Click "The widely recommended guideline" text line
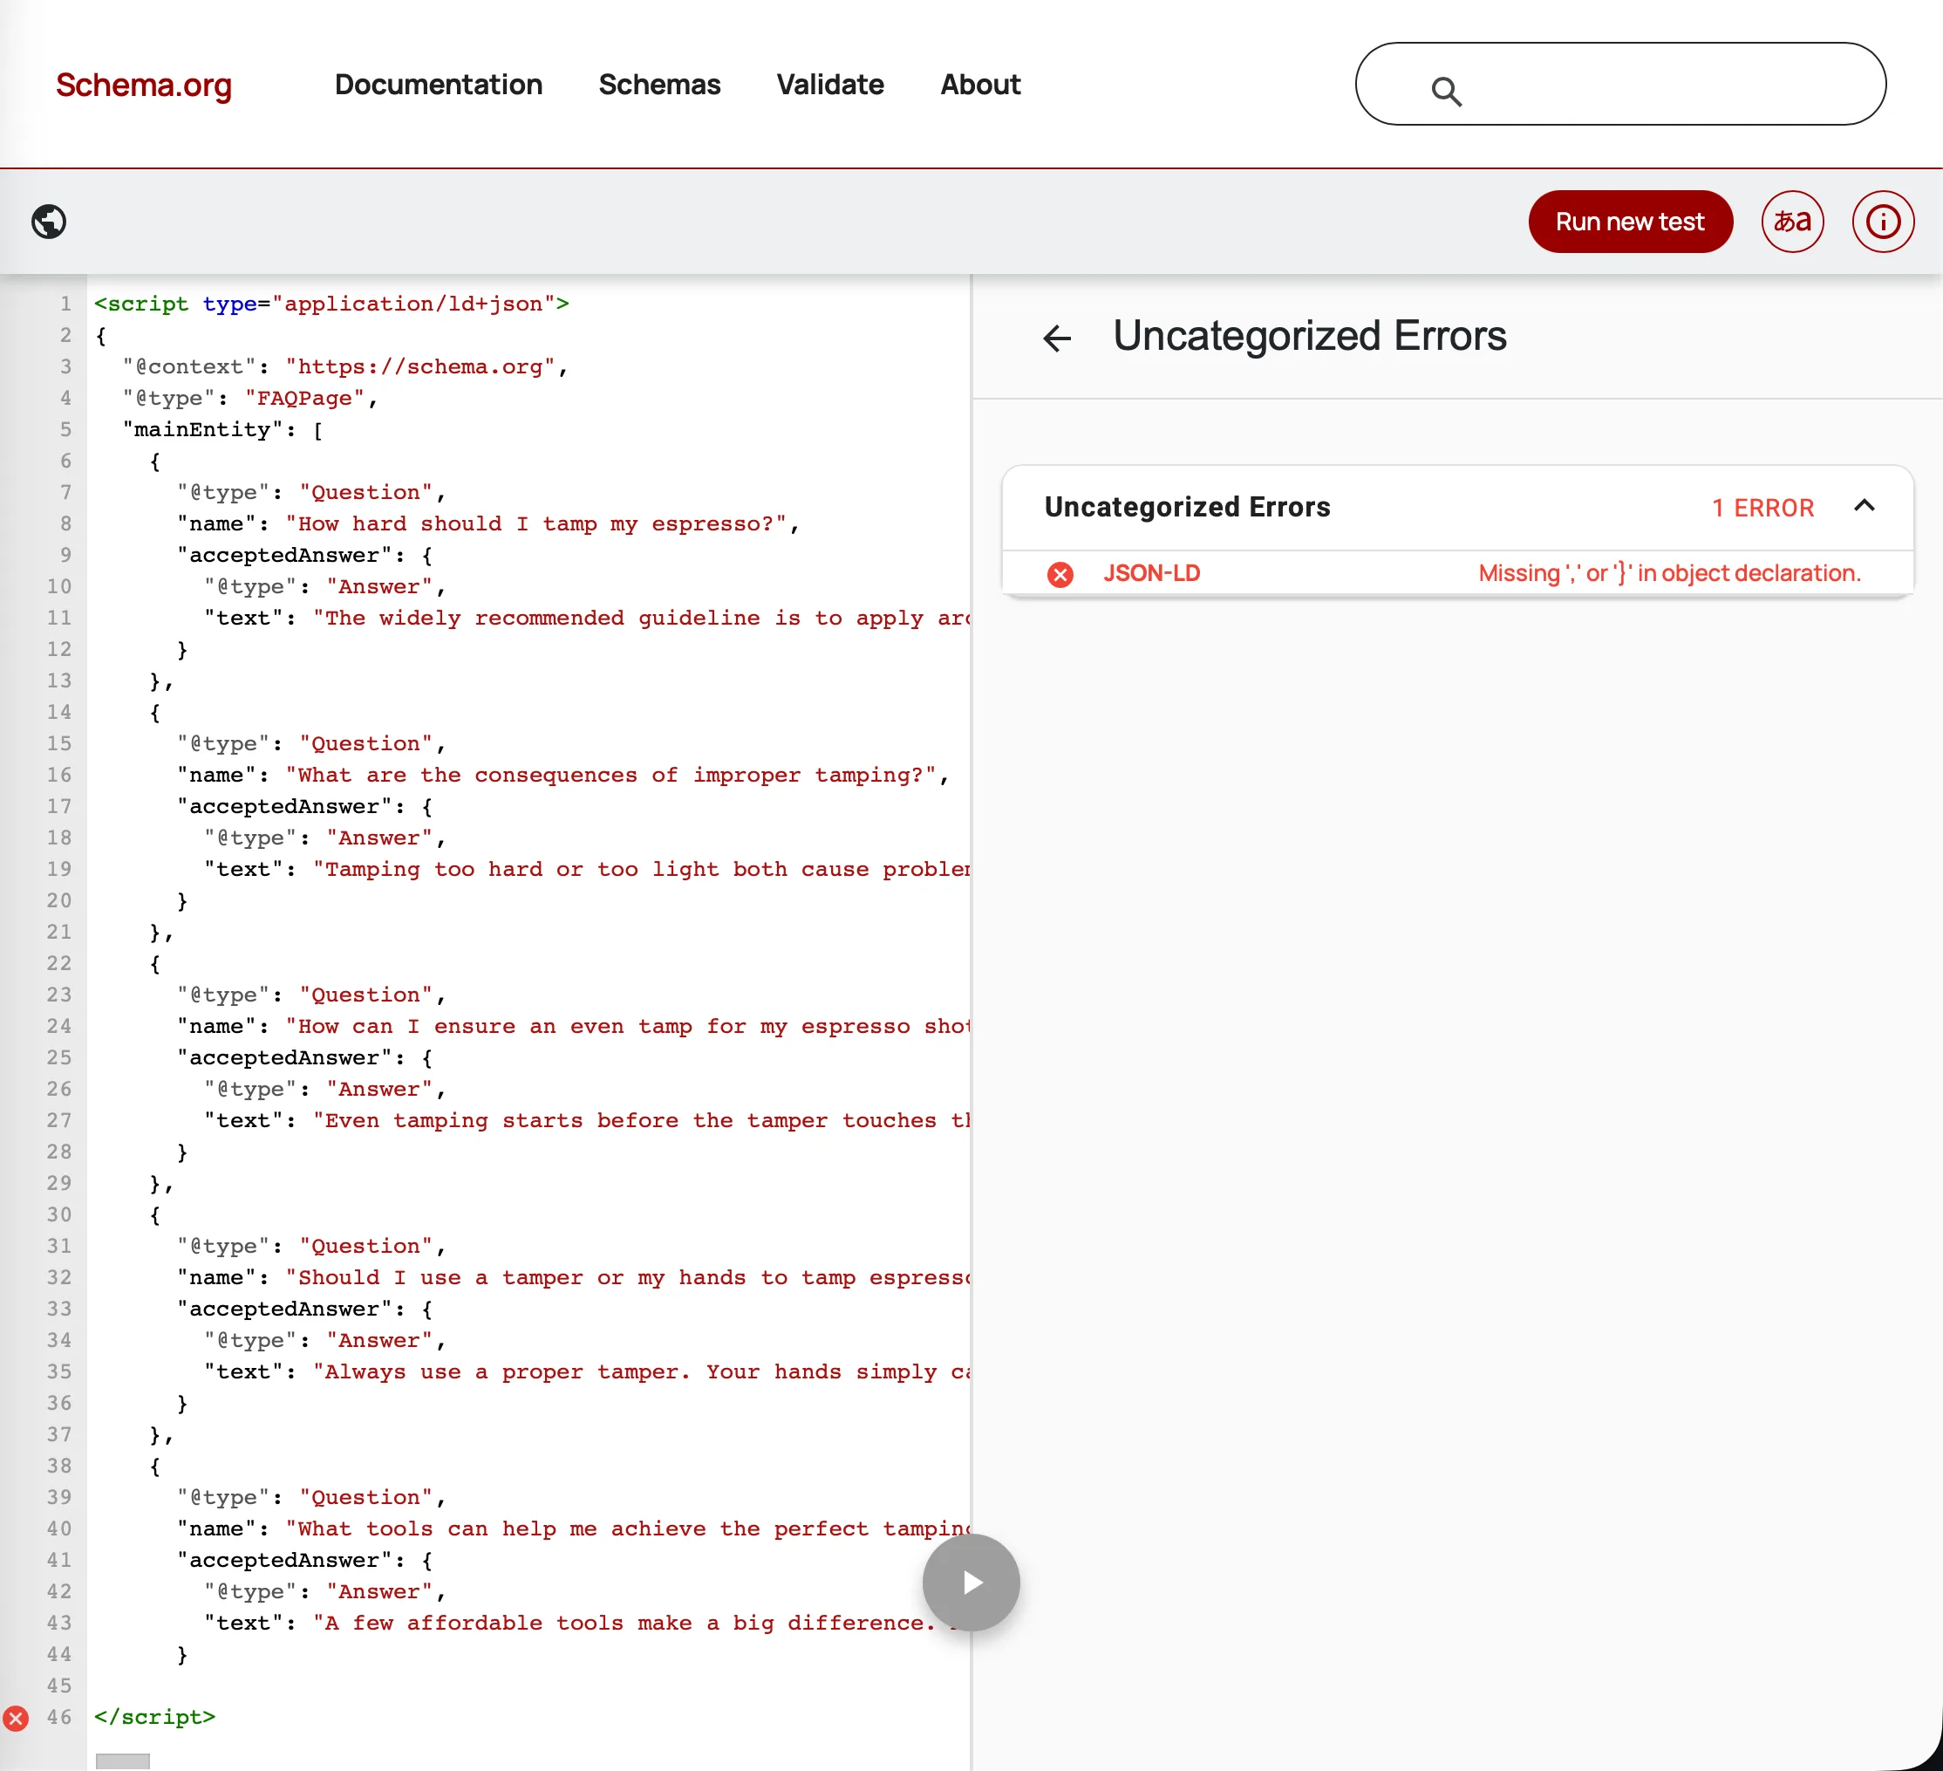1943x1771 pixels. click(587, 618)
